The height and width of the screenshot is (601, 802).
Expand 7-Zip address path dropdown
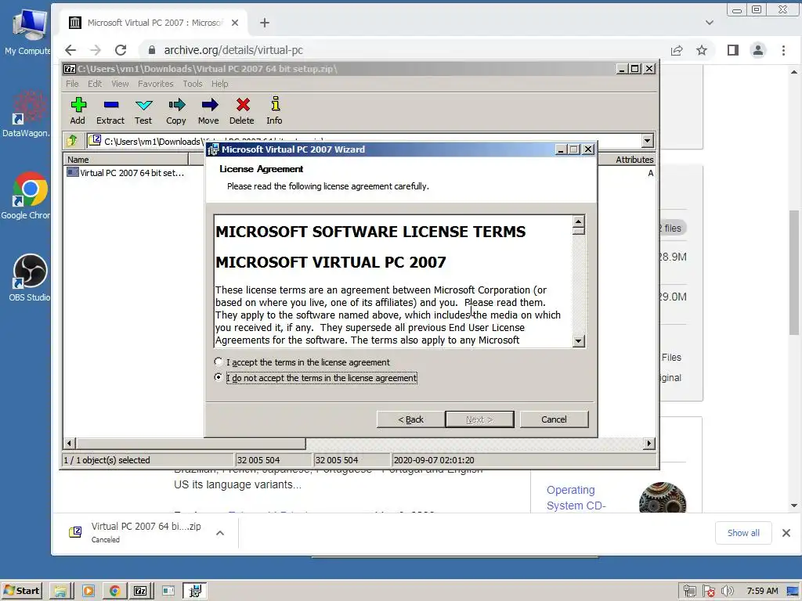tap(647, 141)
